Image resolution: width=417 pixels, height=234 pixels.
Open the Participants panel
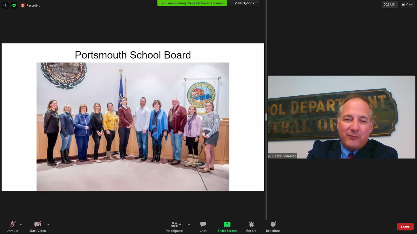pyautogui.click(x=174, y=226)
